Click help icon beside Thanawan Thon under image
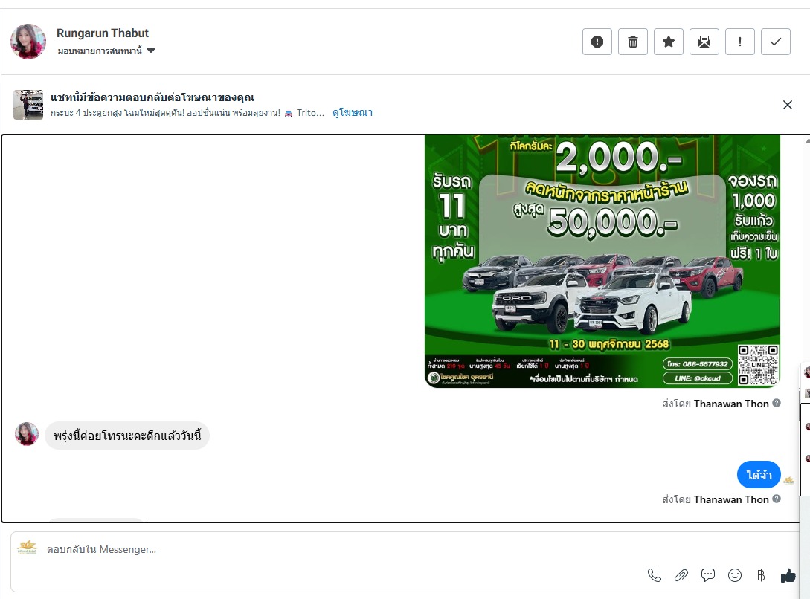 click(x=777, y=403)
